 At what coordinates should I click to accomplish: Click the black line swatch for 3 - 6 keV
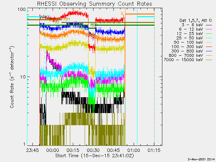209,25
